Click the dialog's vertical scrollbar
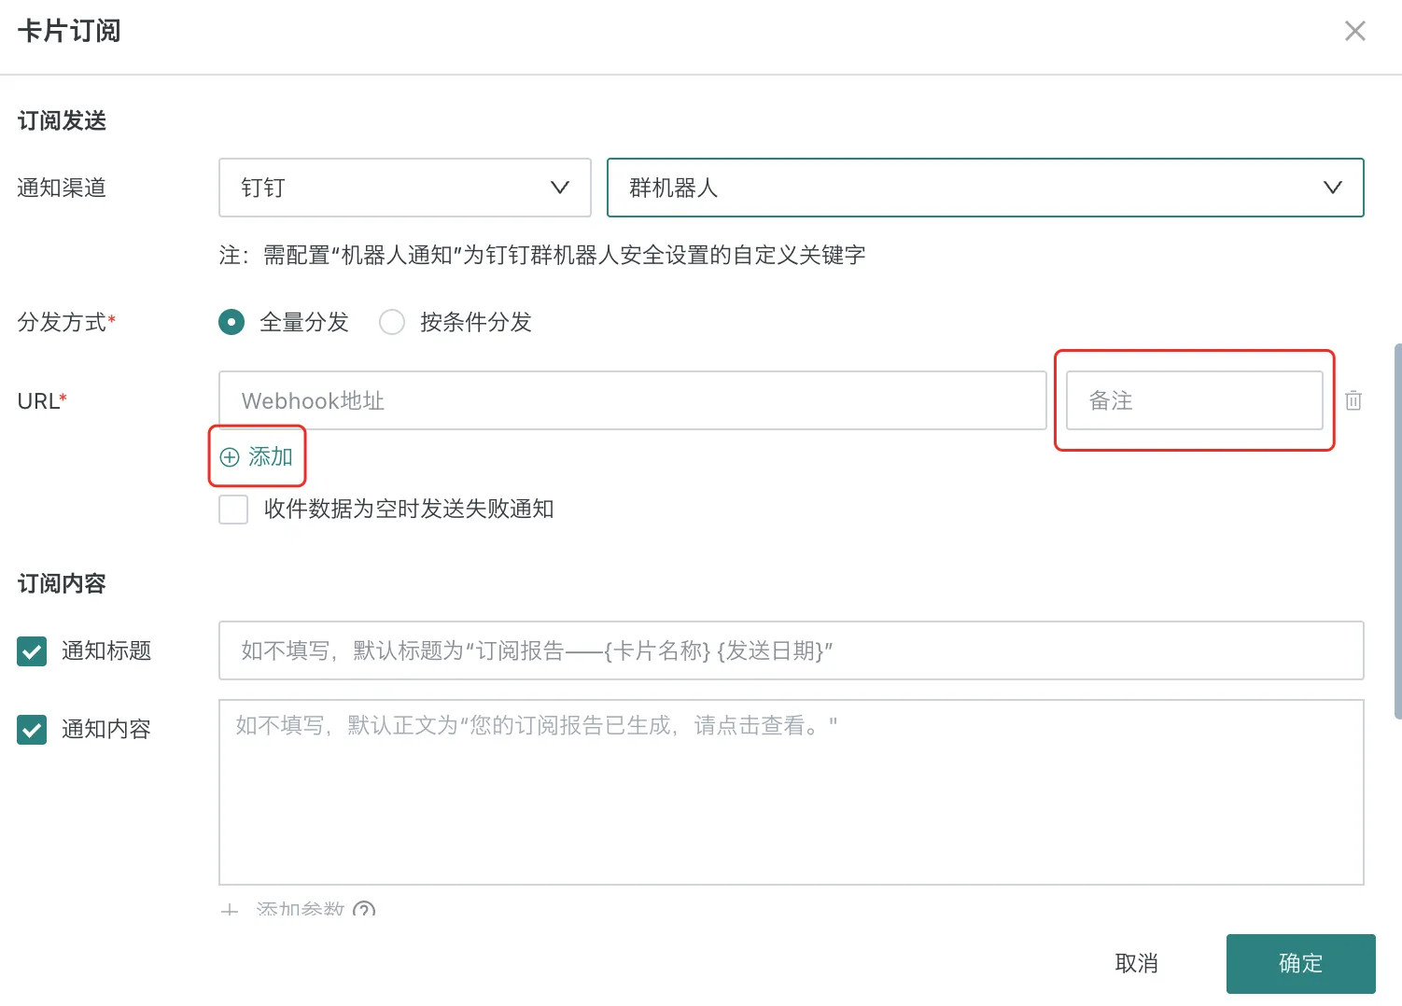Viewport: 1402px width, 1006px height. tap(1397, 531)
